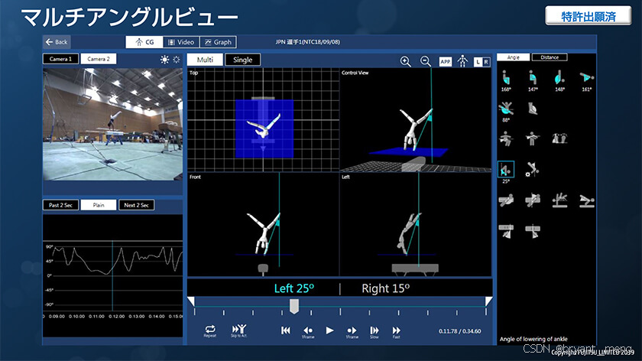Image resolution: width=642 pixels, height=361 pixels.
Task: Click the Front view pane
Action: click(x=263, y=224)
